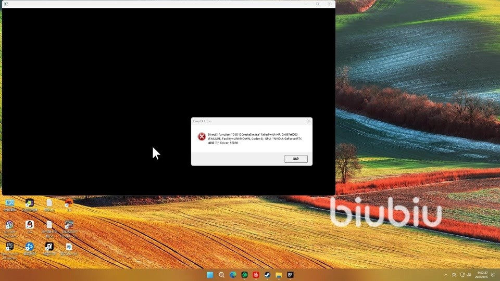
Task: Open the Windows Start menu
Action: pos(210,275)
